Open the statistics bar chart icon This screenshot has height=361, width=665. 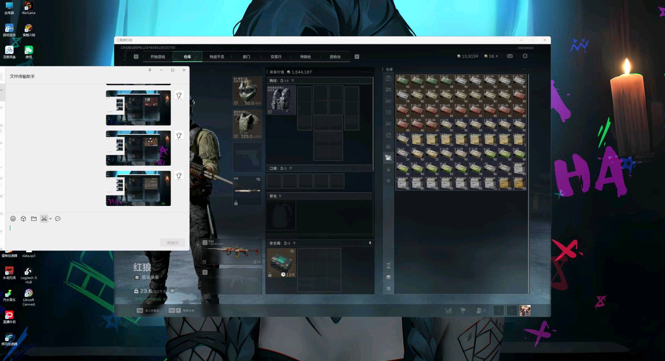(x=449, y=311)
